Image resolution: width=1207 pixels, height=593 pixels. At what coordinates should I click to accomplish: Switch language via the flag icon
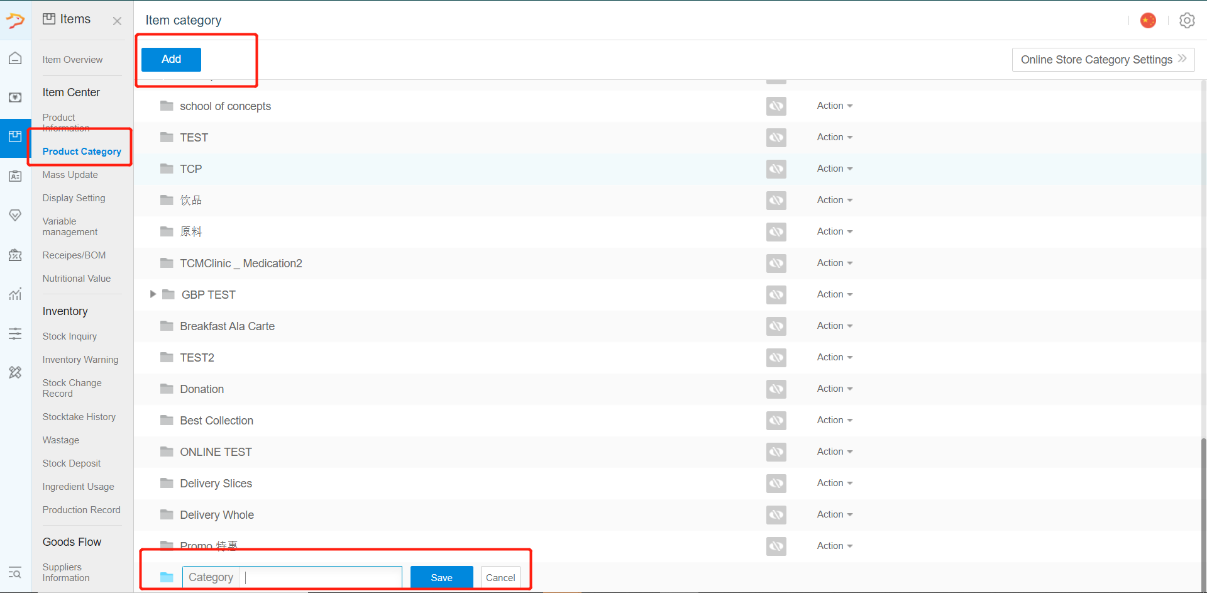(x=1148, y=20)
